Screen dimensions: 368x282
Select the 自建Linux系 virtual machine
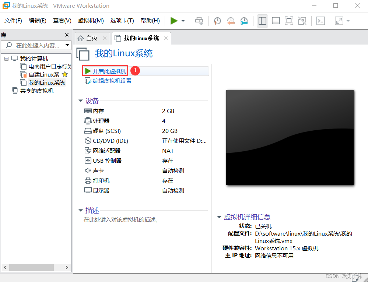(44, 75)
